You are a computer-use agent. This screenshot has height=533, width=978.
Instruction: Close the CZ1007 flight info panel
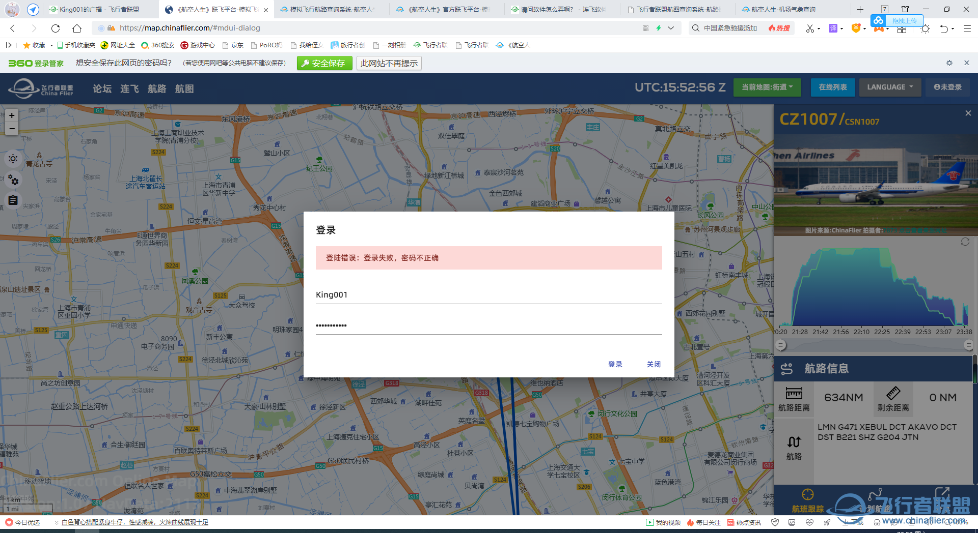pos(968,113)
